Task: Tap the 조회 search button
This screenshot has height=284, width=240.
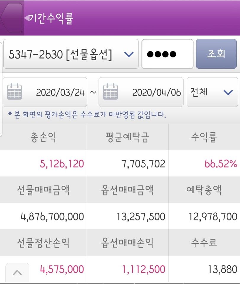Action: point(216,54)
